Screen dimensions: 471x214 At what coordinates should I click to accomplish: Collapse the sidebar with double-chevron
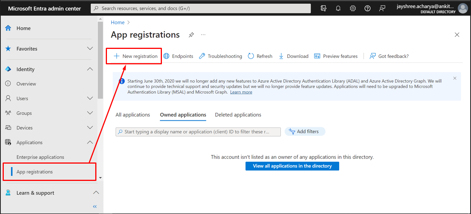coord(95,206)
